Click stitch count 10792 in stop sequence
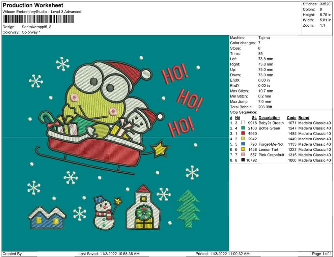The height and width of the screenshot is (257, 334). point(252,160)
